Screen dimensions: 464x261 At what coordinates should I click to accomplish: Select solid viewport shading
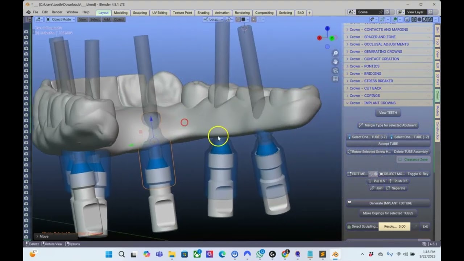[419, 20]
